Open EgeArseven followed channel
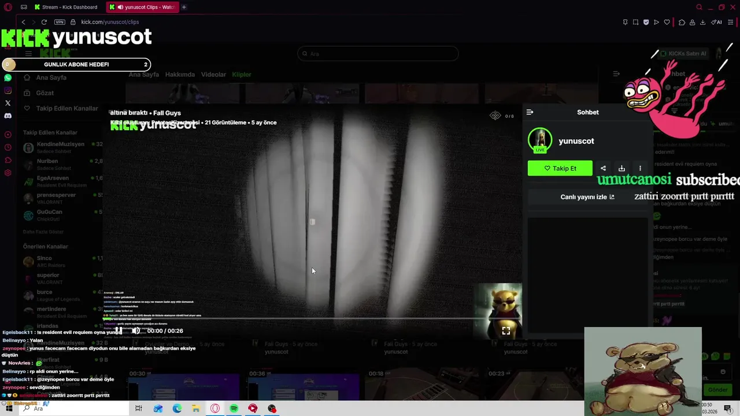740x416 pixels. click(62, 181)
